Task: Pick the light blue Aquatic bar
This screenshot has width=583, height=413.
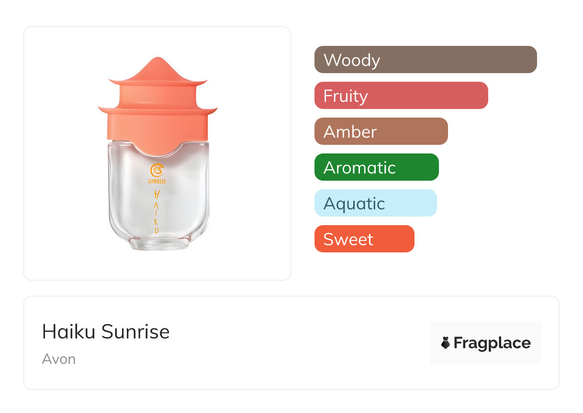Action: (x=375, y=203)
